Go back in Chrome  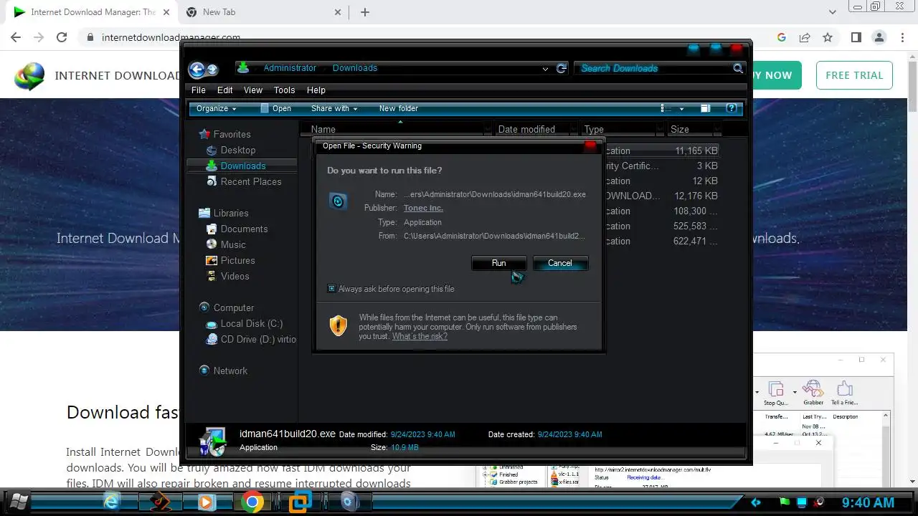[x=16, y=37]
